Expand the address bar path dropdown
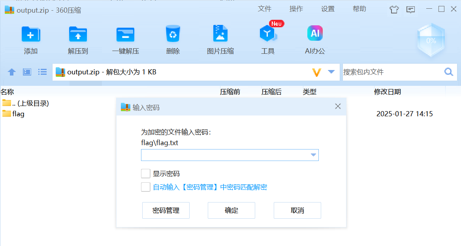The image size is (461, 246). pos(331,72)
